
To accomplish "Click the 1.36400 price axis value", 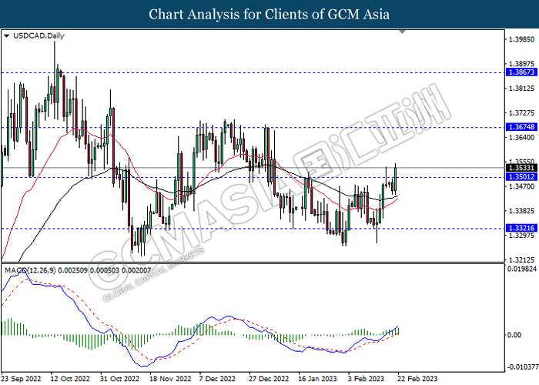I will coord(522,138).
